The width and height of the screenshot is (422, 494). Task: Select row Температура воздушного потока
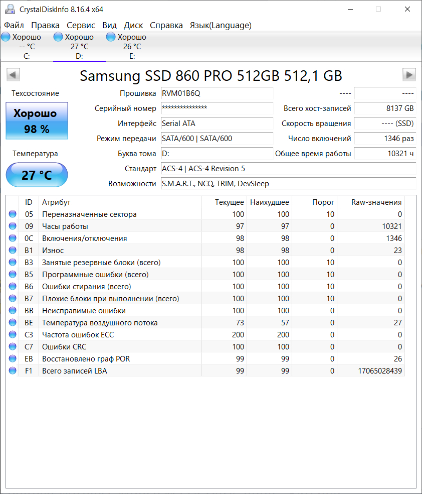point(205,323)
